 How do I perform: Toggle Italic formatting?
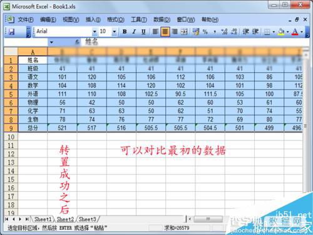click(x=134, y=32)
